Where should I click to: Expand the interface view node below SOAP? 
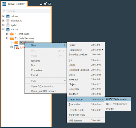coord(11,47)
